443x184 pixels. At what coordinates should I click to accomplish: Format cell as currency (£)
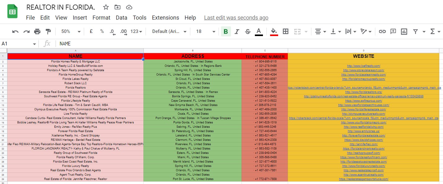(x=91, y=31)
